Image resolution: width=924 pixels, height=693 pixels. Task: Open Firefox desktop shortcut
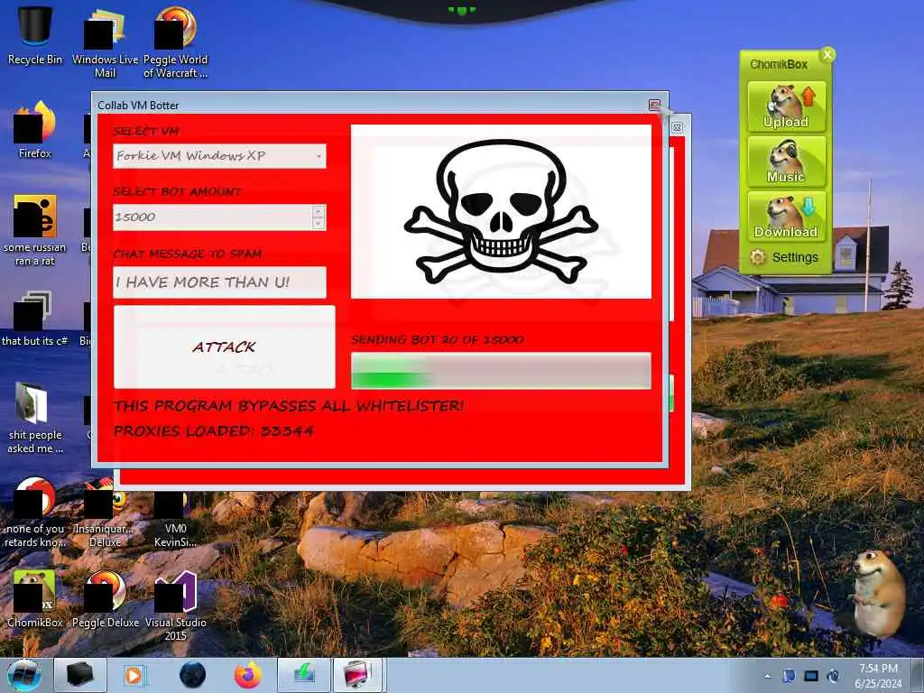(35, 130)
